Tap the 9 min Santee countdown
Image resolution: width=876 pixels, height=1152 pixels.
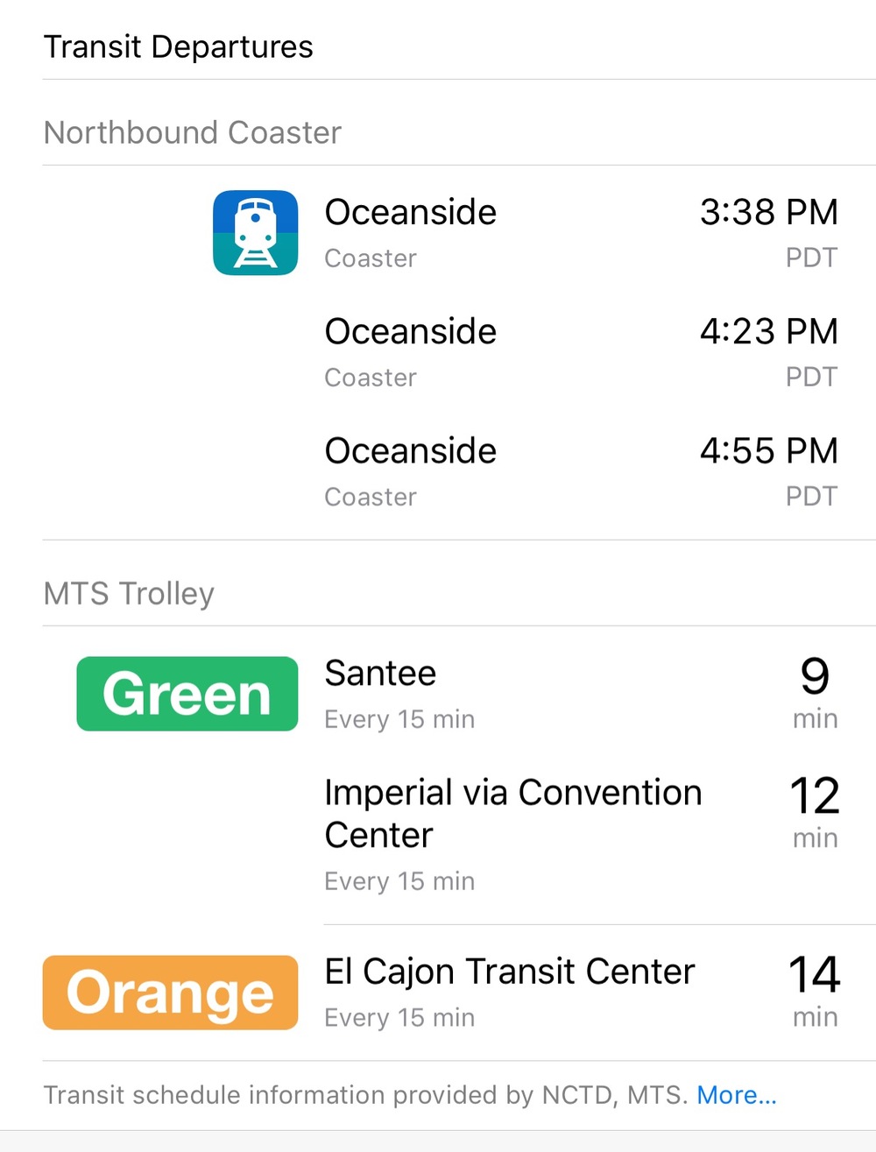(815, 692)
